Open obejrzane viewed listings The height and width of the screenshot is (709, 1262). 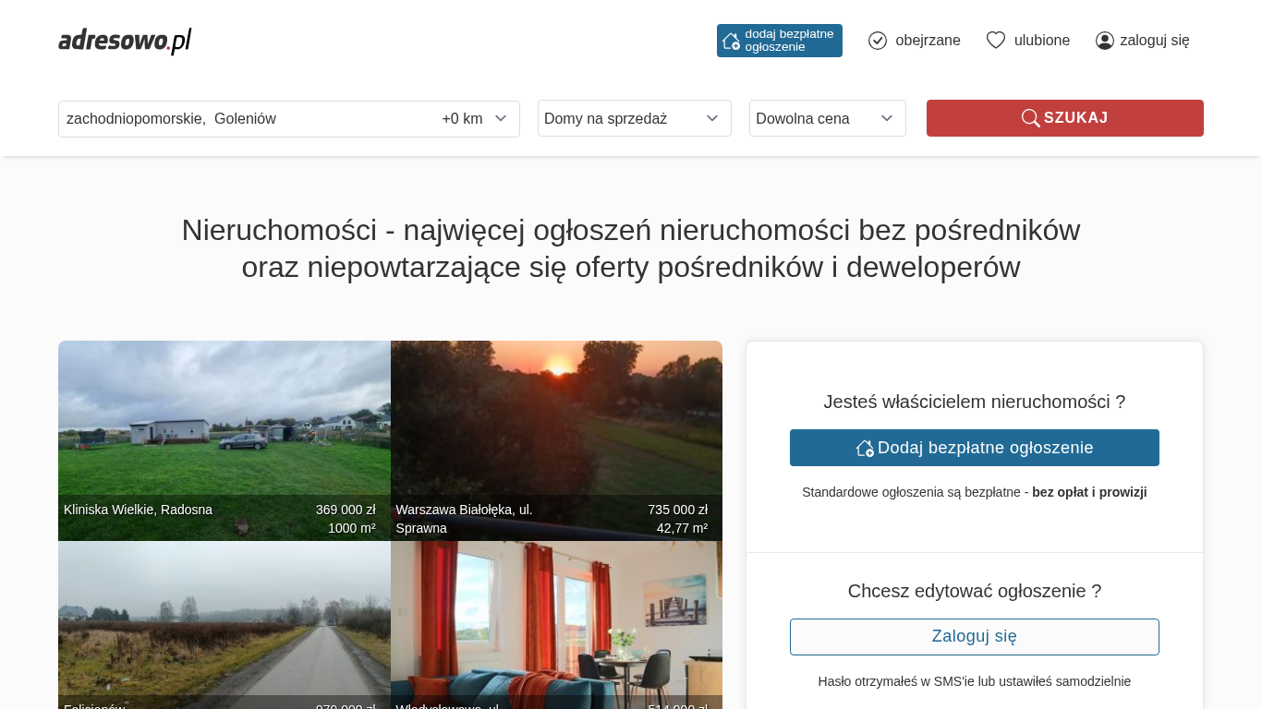(927, 41)
